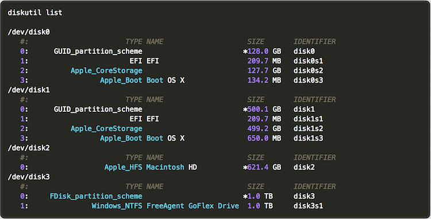Select the /dev/disk0 header line
Viewport: 431px width, 219px height.
pos(29,32)
